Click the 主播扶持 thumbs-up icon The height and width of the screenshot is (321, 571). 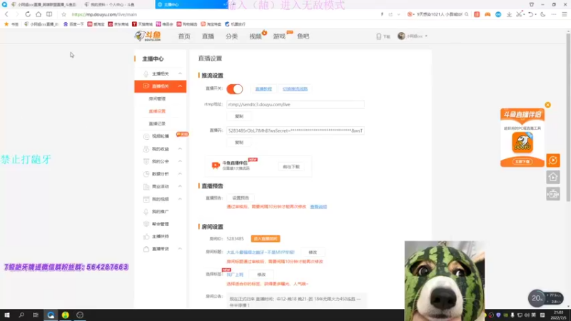tap(146, 237)
